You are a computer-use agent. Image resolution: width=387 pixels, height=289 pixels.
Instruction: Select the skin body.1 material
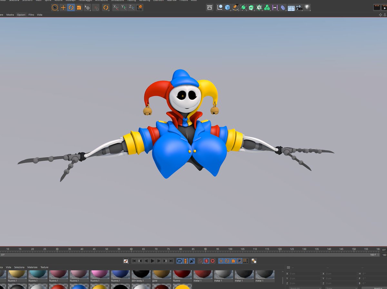point(141,276)
